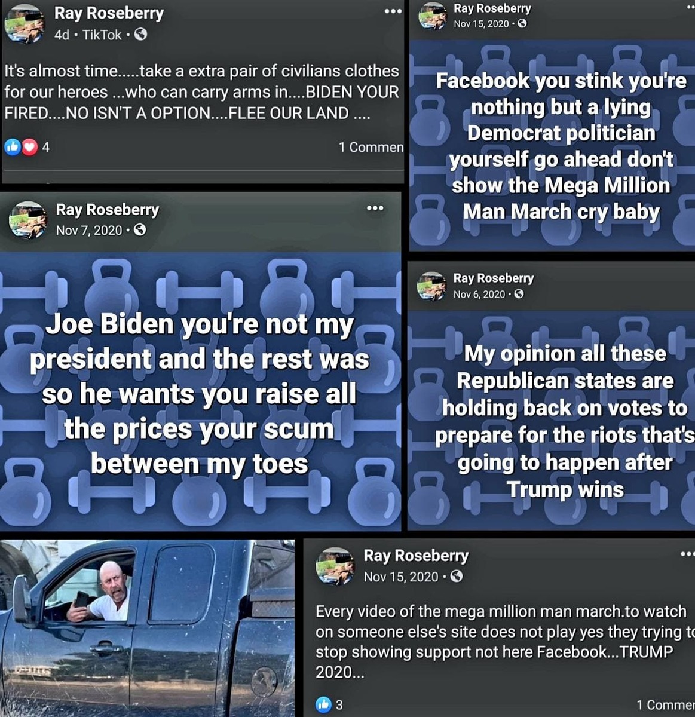This screenshot has width=695, height=717.
Task: View 1 Comment on bottom post
Action: click(x=665, y=705)
